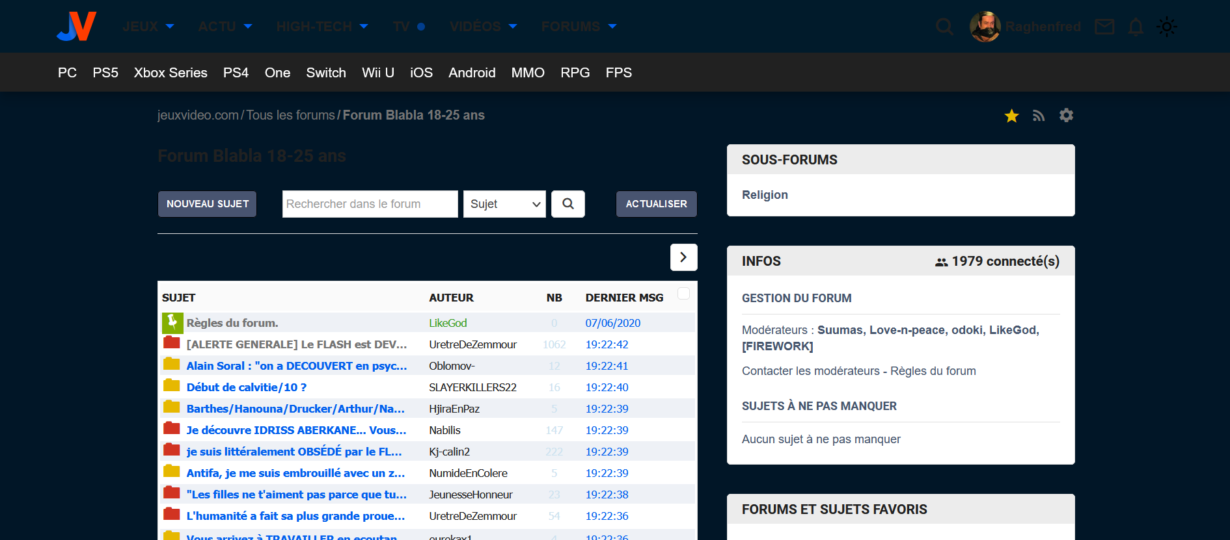The height and width of the screenshot is (540, 1230).
Task: Tick the checkbox in the DERNIER MSG header
Action: tap(683, 293)
